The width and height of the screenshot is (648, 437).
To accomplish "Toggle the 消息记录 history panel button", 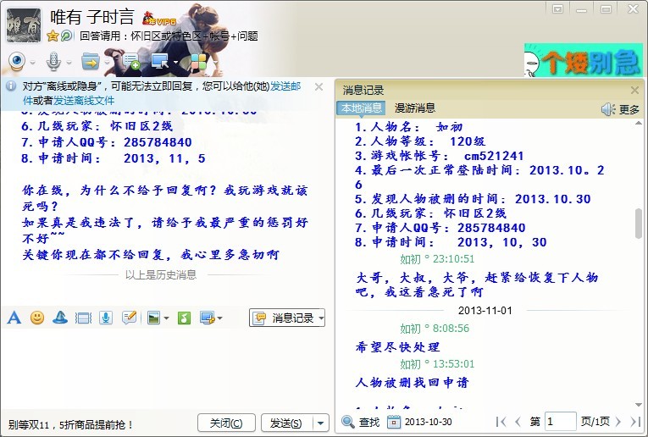I will point(287,318).
